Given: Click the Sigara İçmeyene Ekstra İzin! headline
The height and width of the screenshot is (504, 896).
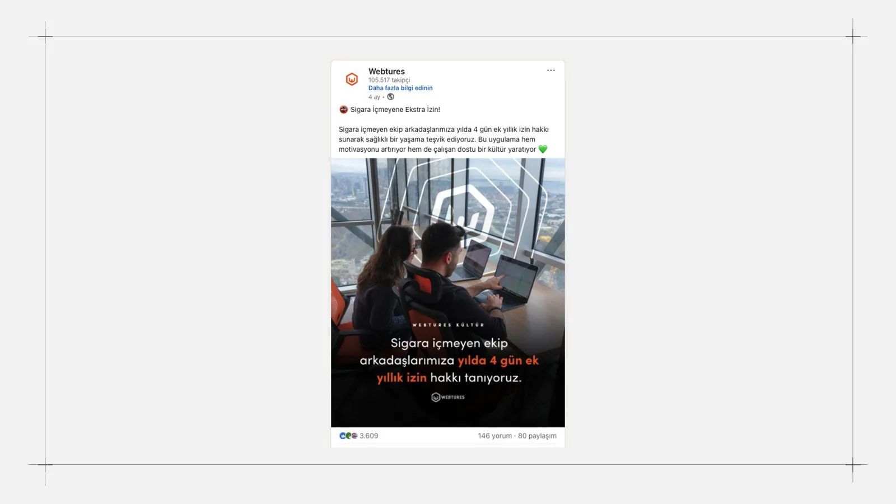Looking at the screenshot, I should pyautogui.click(x=395, y=110).
